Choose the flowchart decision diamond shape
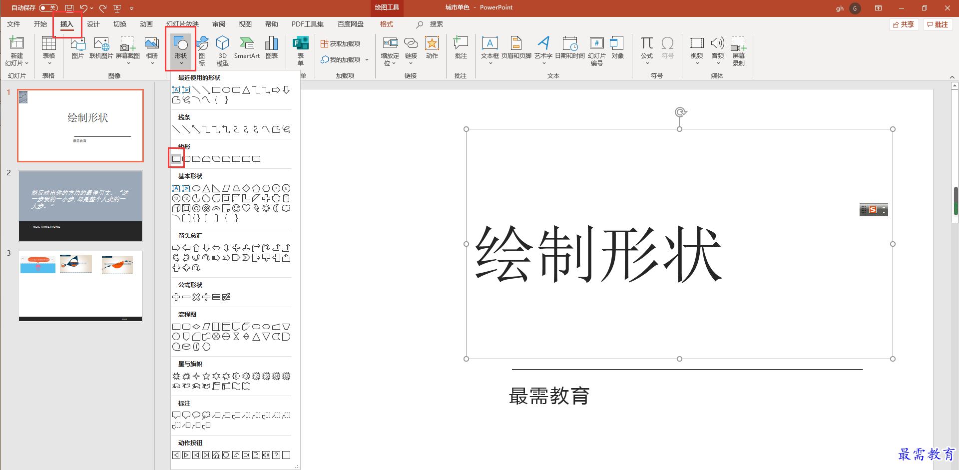 click(196, 327)
